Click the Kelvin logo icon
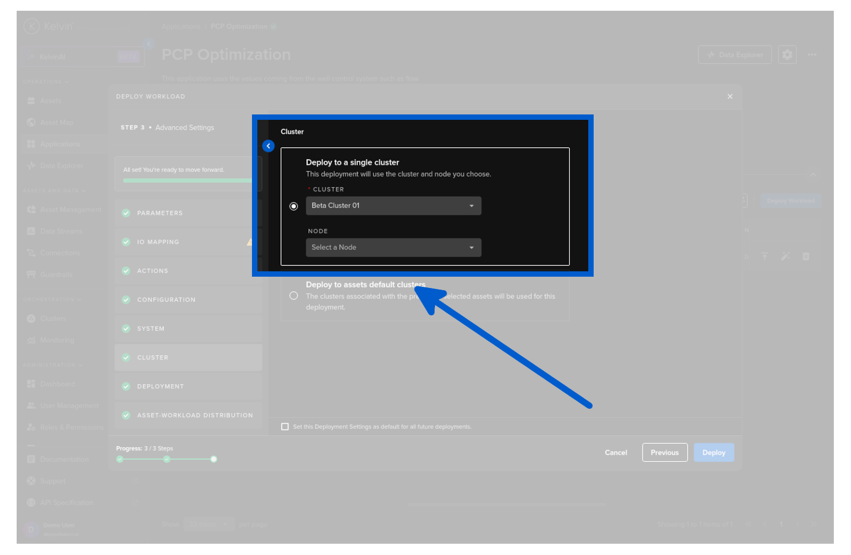The width and height of the screenshot is (851, 555). pos(32,26)
